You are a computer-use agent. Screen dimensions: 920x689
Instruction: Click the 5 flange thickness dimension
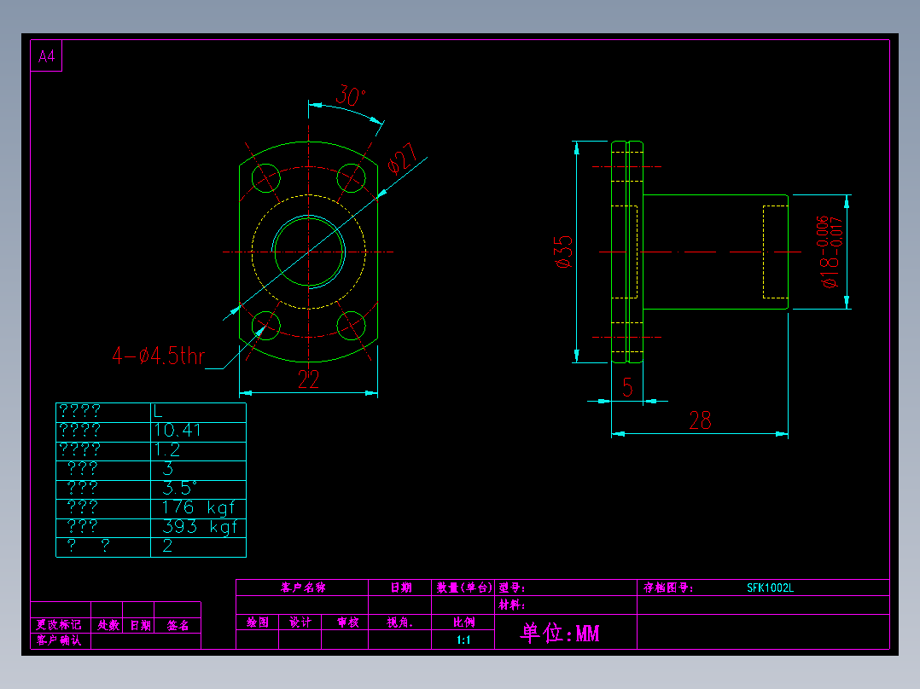628,387
